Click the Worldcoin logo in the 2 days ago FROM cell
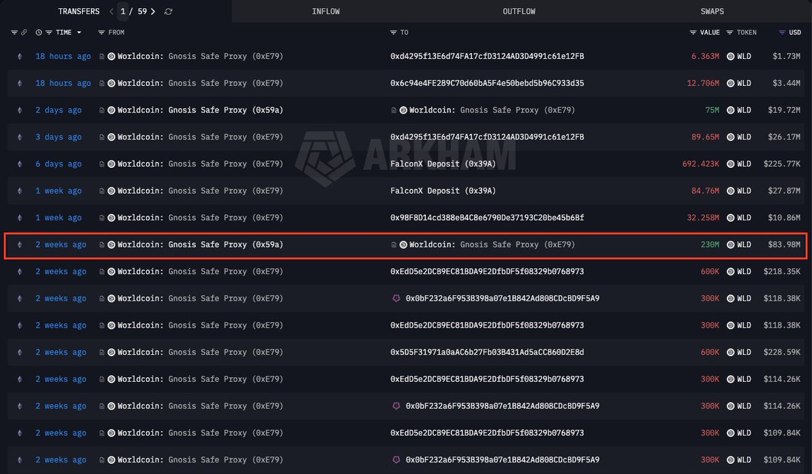The height and width of the screenshot is (474, 812). coord(111,110)
